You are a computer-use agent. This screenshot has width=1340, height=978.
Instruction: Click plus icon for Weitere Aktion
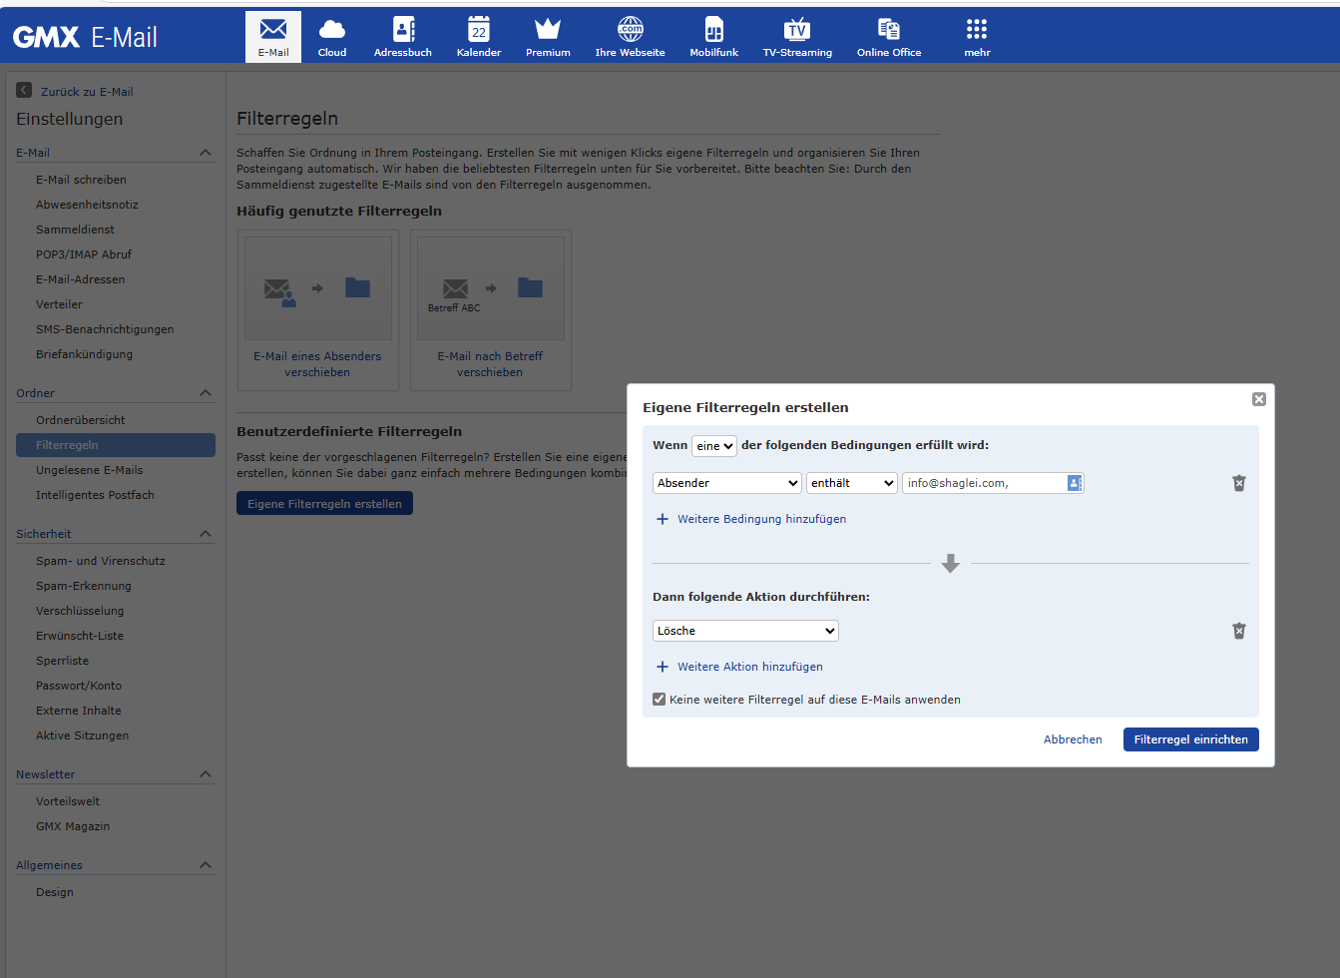663,667
